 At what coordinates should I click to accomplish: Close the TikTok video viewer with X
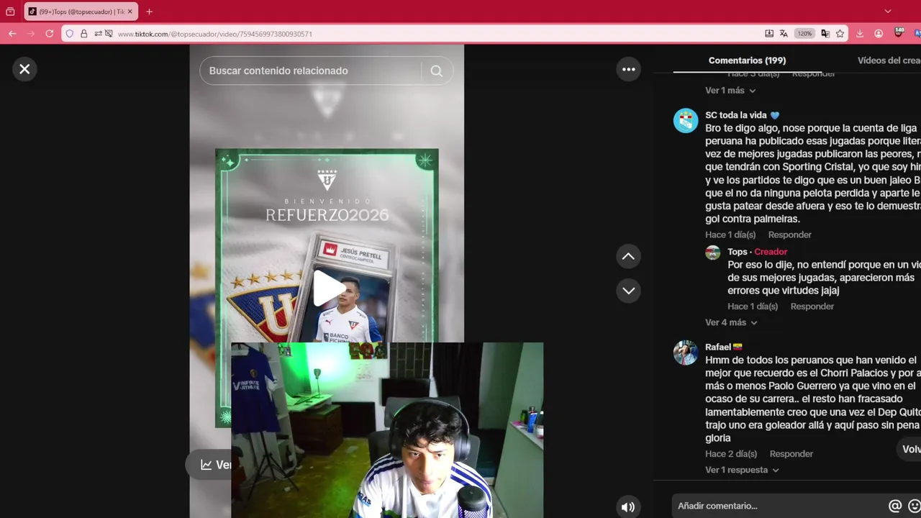pyautogui.click(x=24, y=69)
